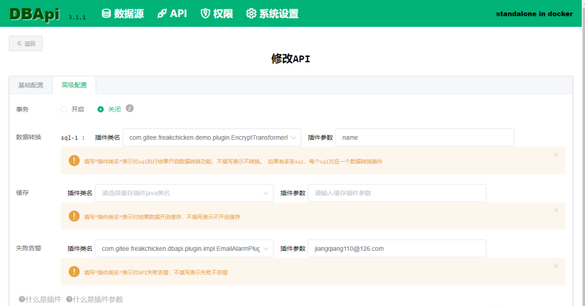
Task: Click the gear icon beside 系统设置
Action: click(251, 14)
